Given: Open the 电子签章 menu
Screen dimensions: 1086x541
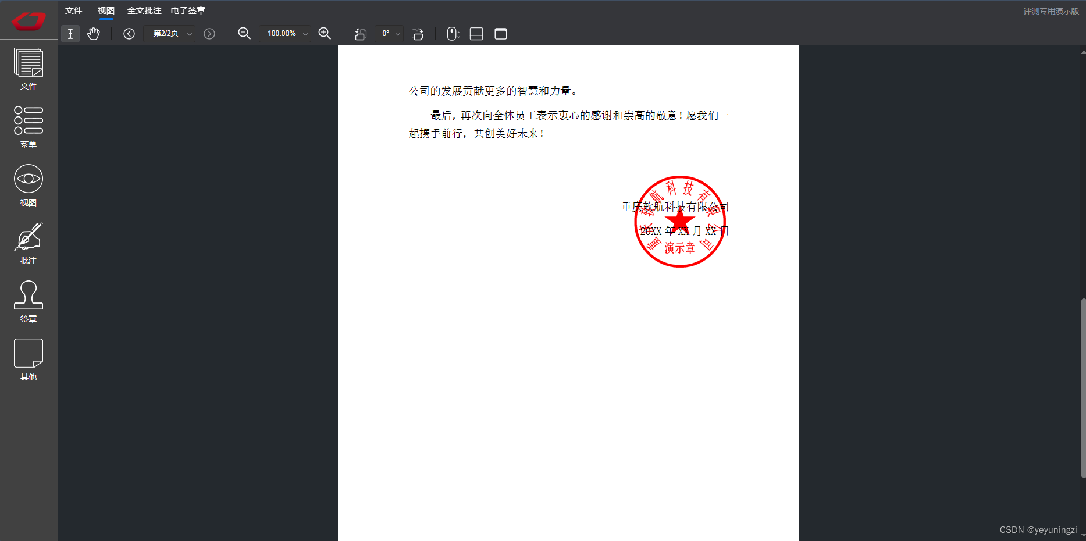Looking at the screenshot, I should click(x=188, y=10).
